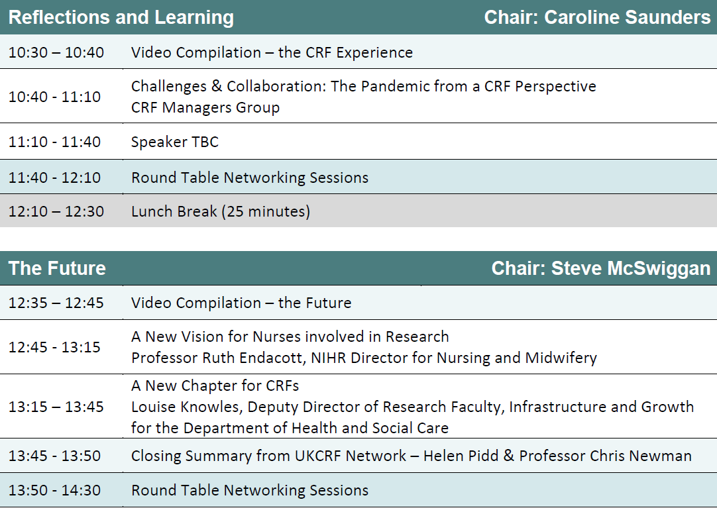Viewport: 717px width, 514px height.
Task: Select A New Chapter for CRFs title
Action: [x=215, y=385]
